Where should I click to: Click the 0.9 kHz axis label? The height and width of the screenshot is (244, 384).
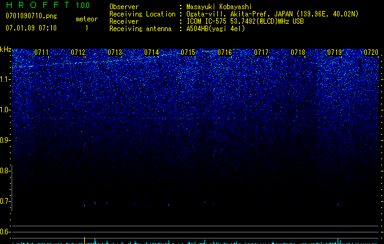(x=5, y=140)
